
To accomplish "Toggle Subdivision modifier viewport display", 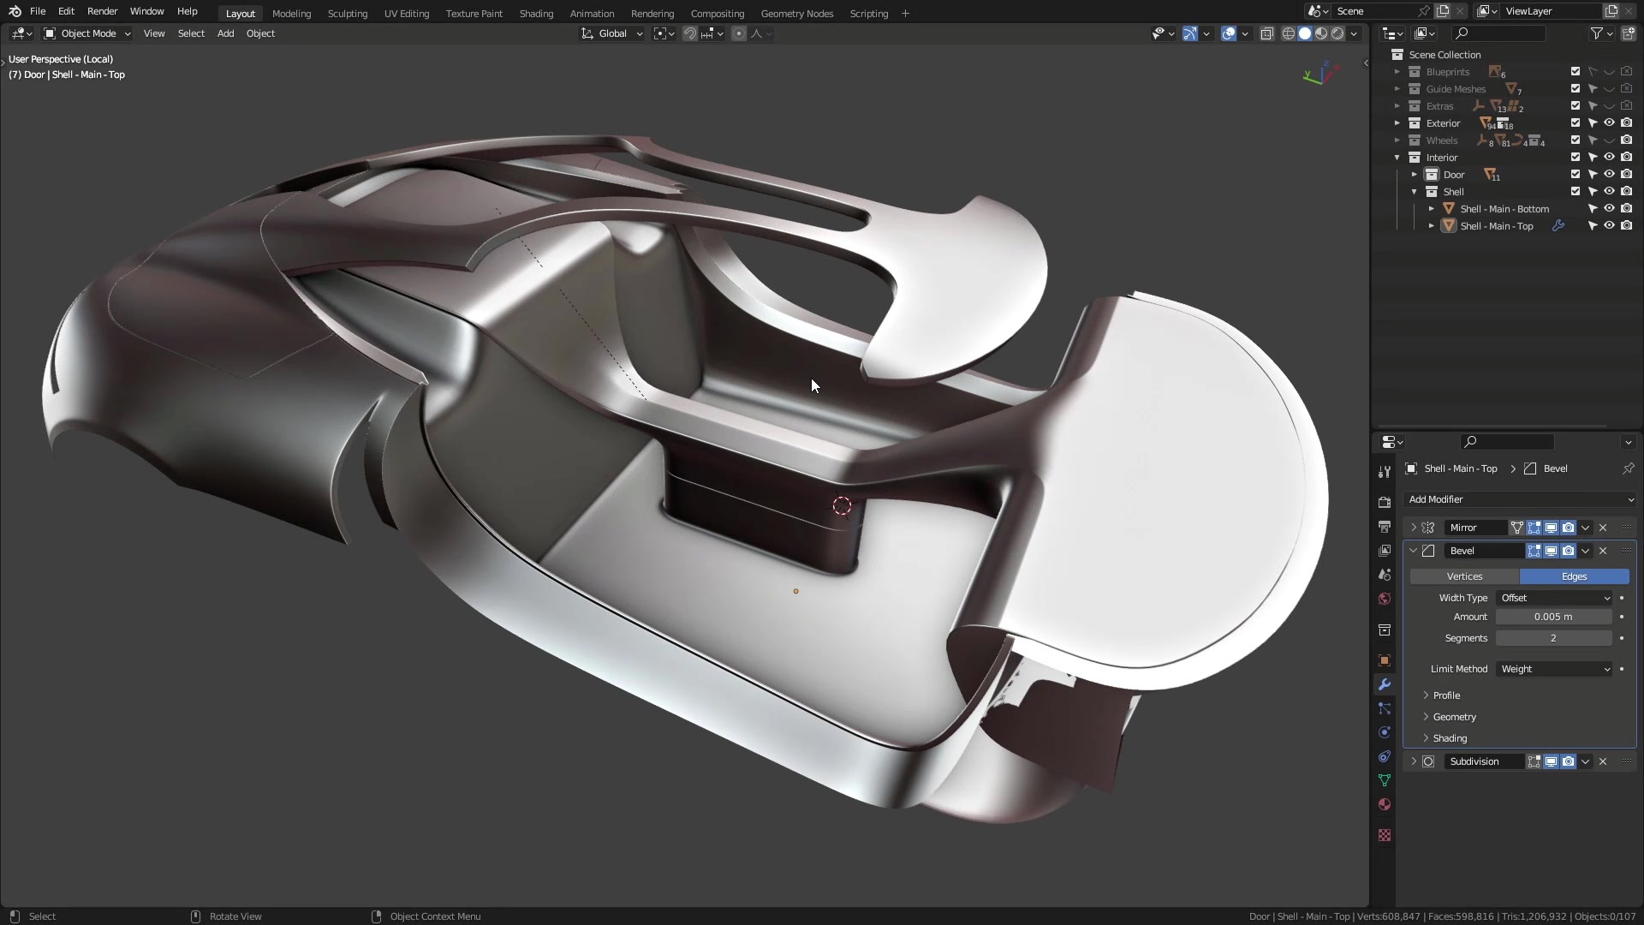I will (x=1551, y=761).
